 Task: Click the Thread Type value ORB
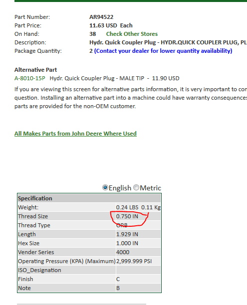coord(122,225)
